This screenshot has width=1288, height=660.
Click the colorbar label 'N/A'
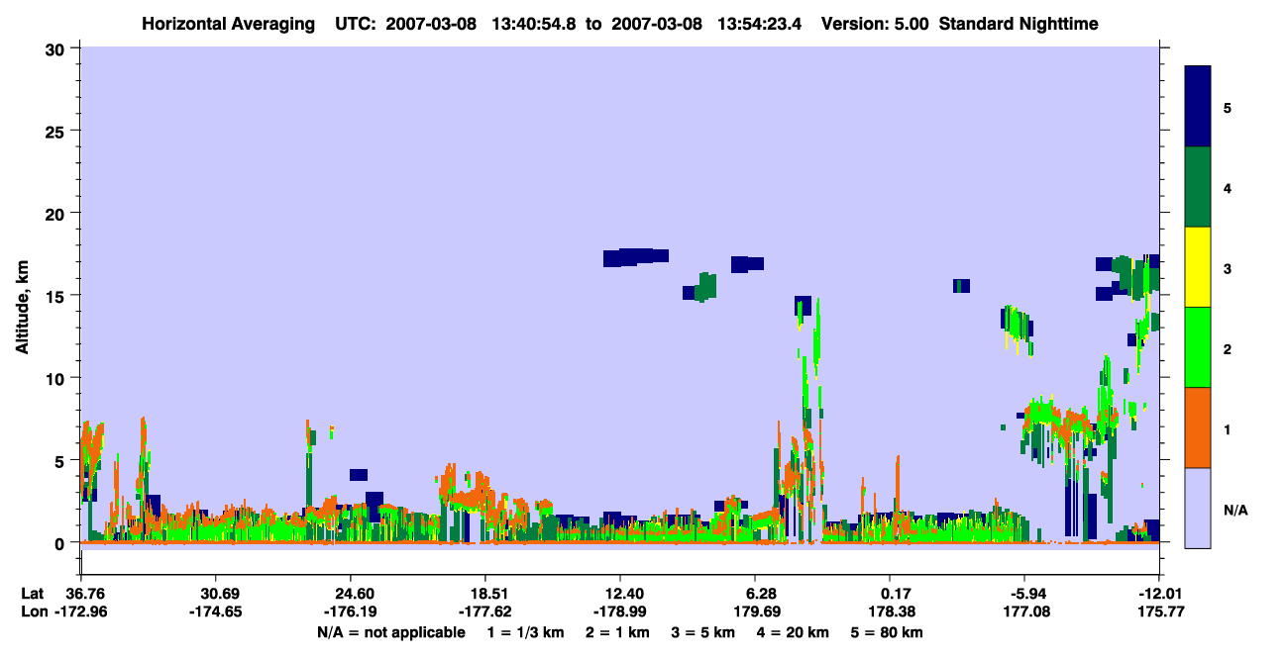click(x=1235, y=510)
